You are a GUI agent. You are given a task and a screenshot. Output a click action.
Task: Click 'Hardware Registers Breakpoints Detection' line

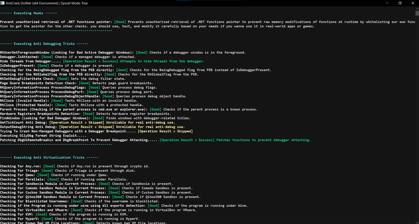tap(86, 114)
